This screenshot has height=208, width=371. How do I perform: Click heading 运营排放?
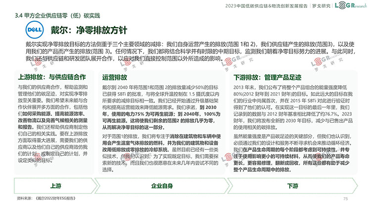[x=115, y=77]
